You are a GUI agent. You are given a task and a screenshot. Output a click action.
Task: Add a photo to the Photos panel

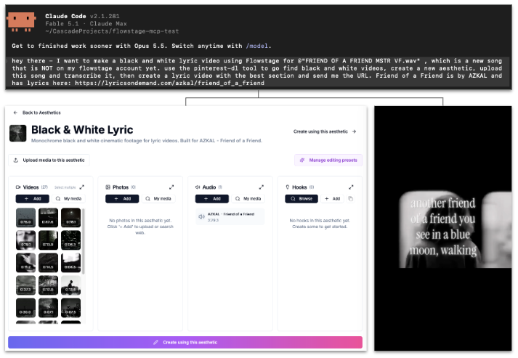[122, 199]
